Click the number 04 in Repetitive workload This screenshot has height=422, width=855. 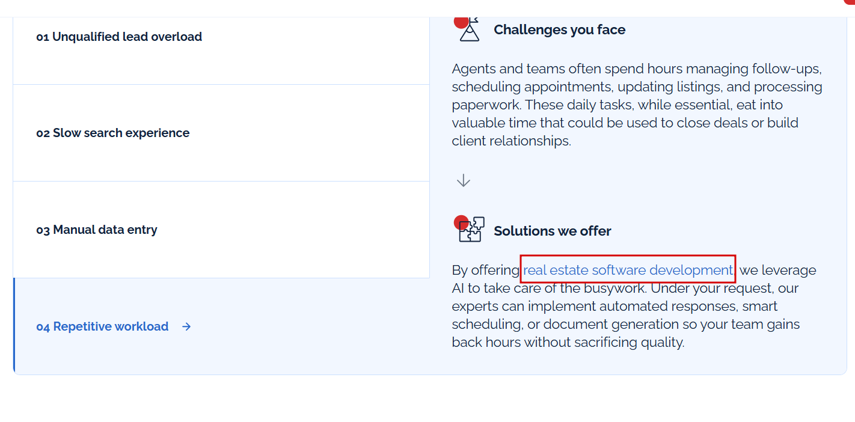pyautogui.click(x=43, y=327)
